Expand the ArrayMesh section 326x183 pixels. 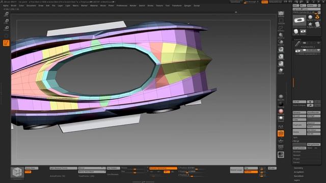[x=299, y=172]
